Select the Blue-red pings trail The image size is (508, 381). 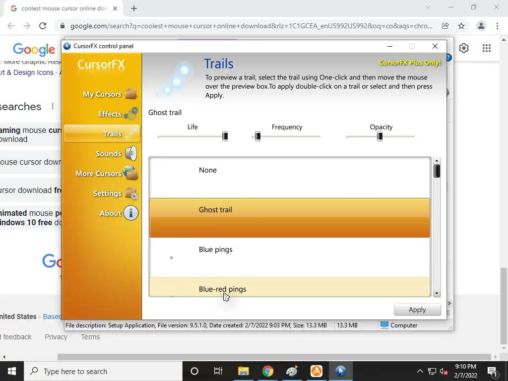pos(290,287)
